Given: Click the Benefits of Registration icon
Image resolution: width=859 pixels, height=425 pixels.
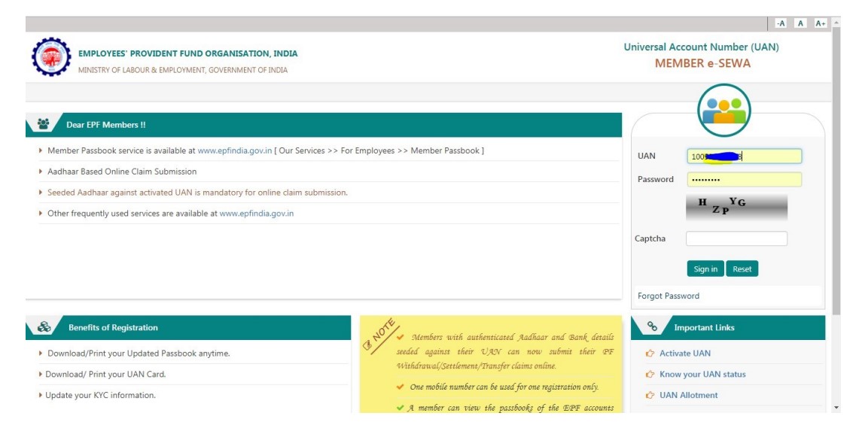Looking at the screenshot, I should pyautogui.click(x=44, y=327).
